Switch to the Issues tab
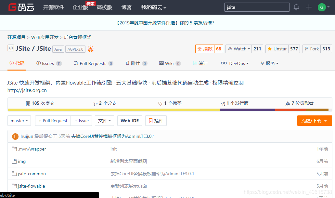The image size is (335, 198). pyautogui.click(x=49, y=63)
